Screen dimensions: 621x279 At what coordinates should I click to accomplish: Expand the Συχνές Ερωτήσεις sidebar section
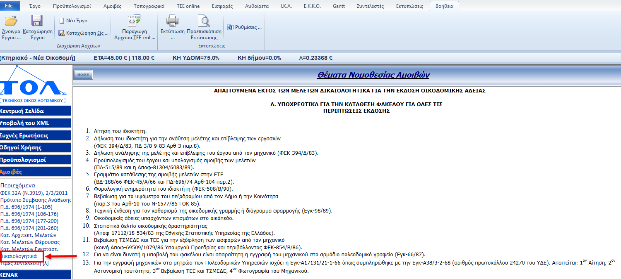pyautogui.click(x=35, y=135)
